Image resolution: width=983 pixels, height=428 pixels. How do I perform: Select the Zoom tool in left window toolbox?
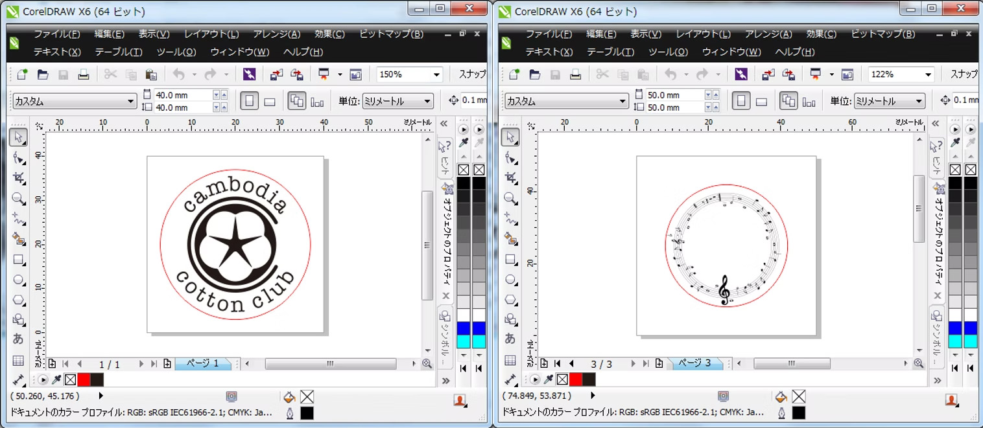[19, 199]
